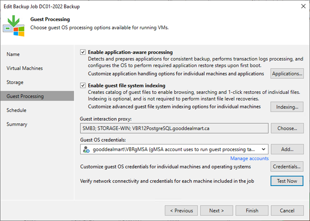Open the Applications options dialog
This screenshot has height=221, width=310.
point(287,73)
